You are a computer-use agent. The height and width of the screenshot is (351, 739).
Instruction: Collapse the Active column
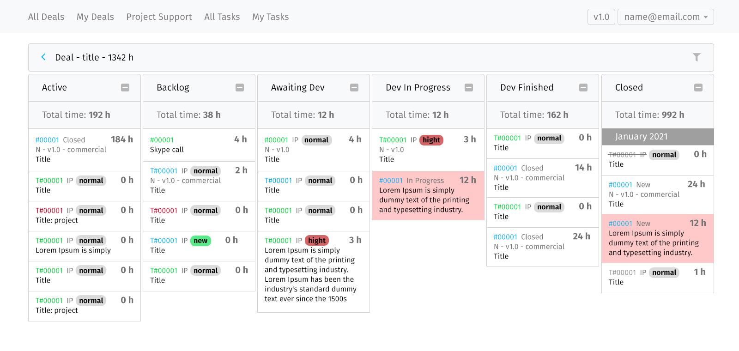pos(125,88)
